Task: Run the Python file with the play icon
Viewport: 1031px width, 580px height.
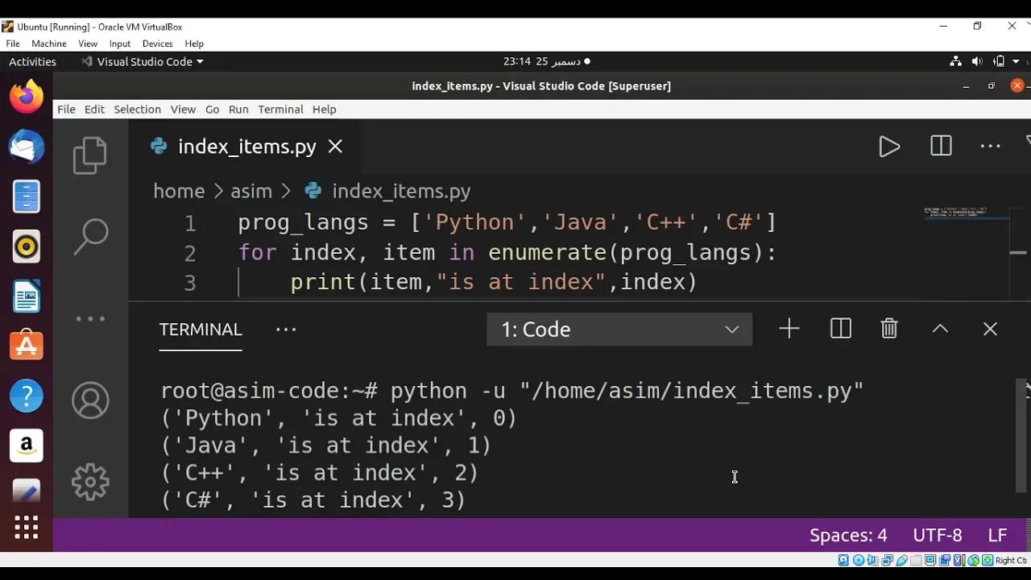Action: click(889, 146)
